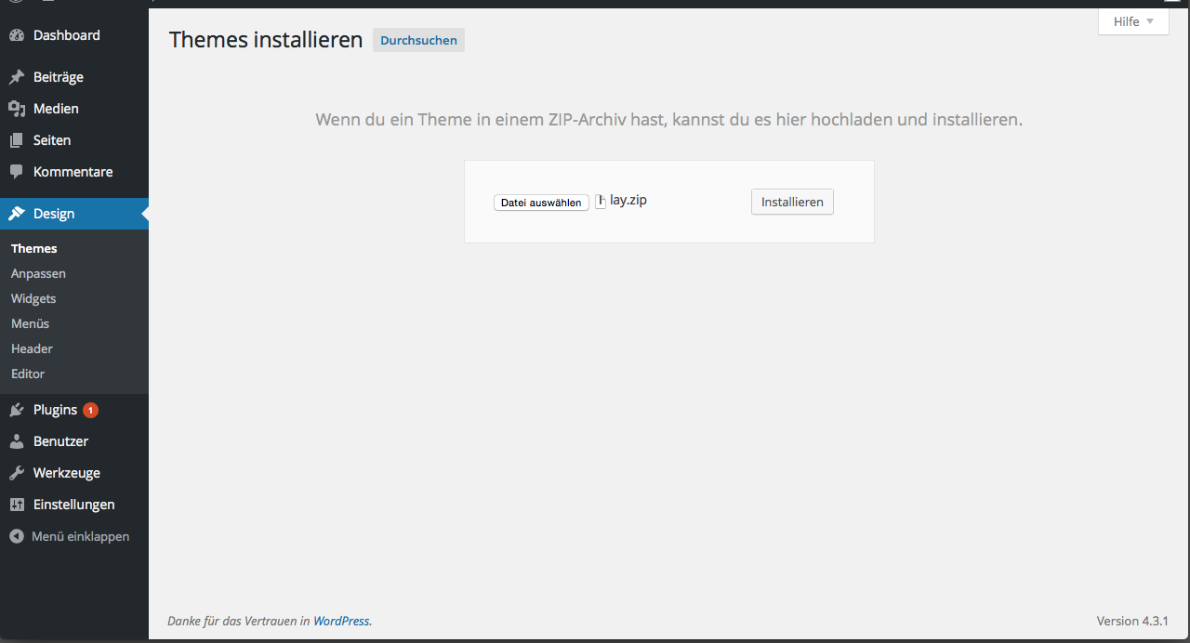Click the Seiten pages icon
The image size is (1190, 643).
point(19,139)
